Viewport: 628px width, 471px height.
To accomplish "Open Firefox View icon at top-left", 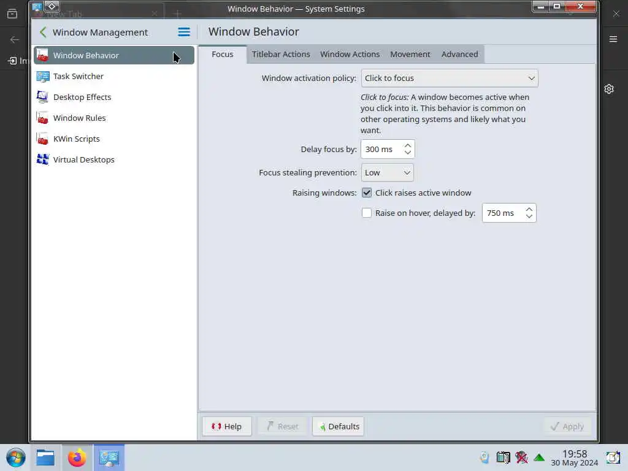I will coord(12,13).
